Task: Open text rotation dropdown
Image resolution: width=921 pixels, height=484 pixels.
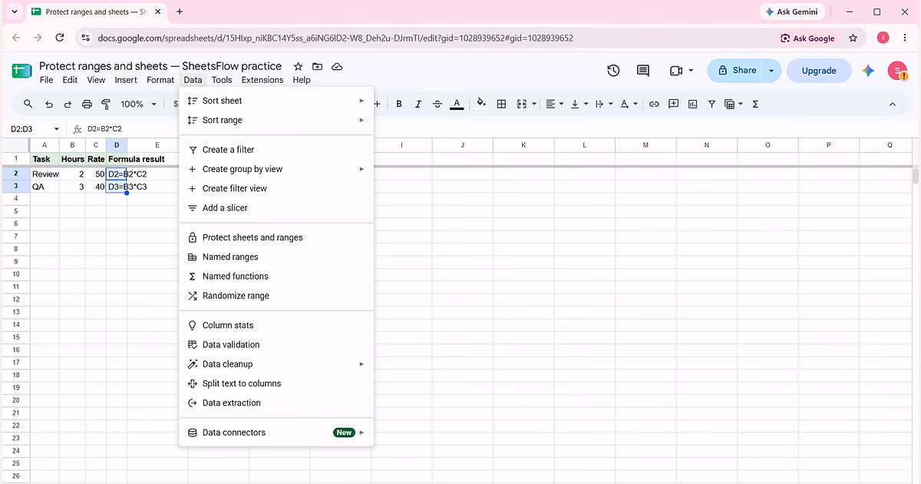Action: pos(629,104)
